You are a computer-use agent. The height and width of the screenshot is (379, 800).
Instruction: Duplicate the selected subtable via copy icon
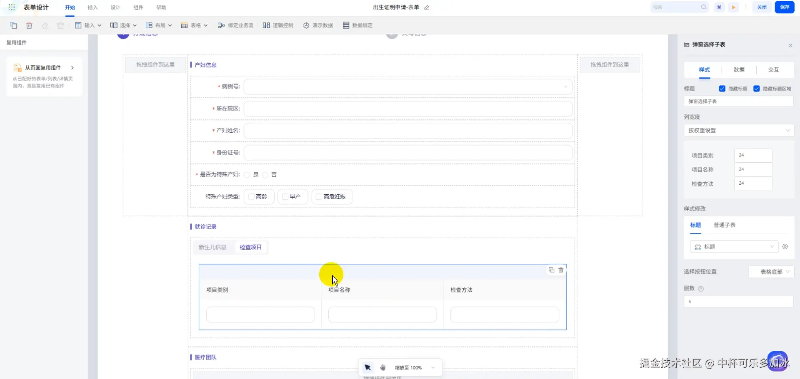(551, 270)
